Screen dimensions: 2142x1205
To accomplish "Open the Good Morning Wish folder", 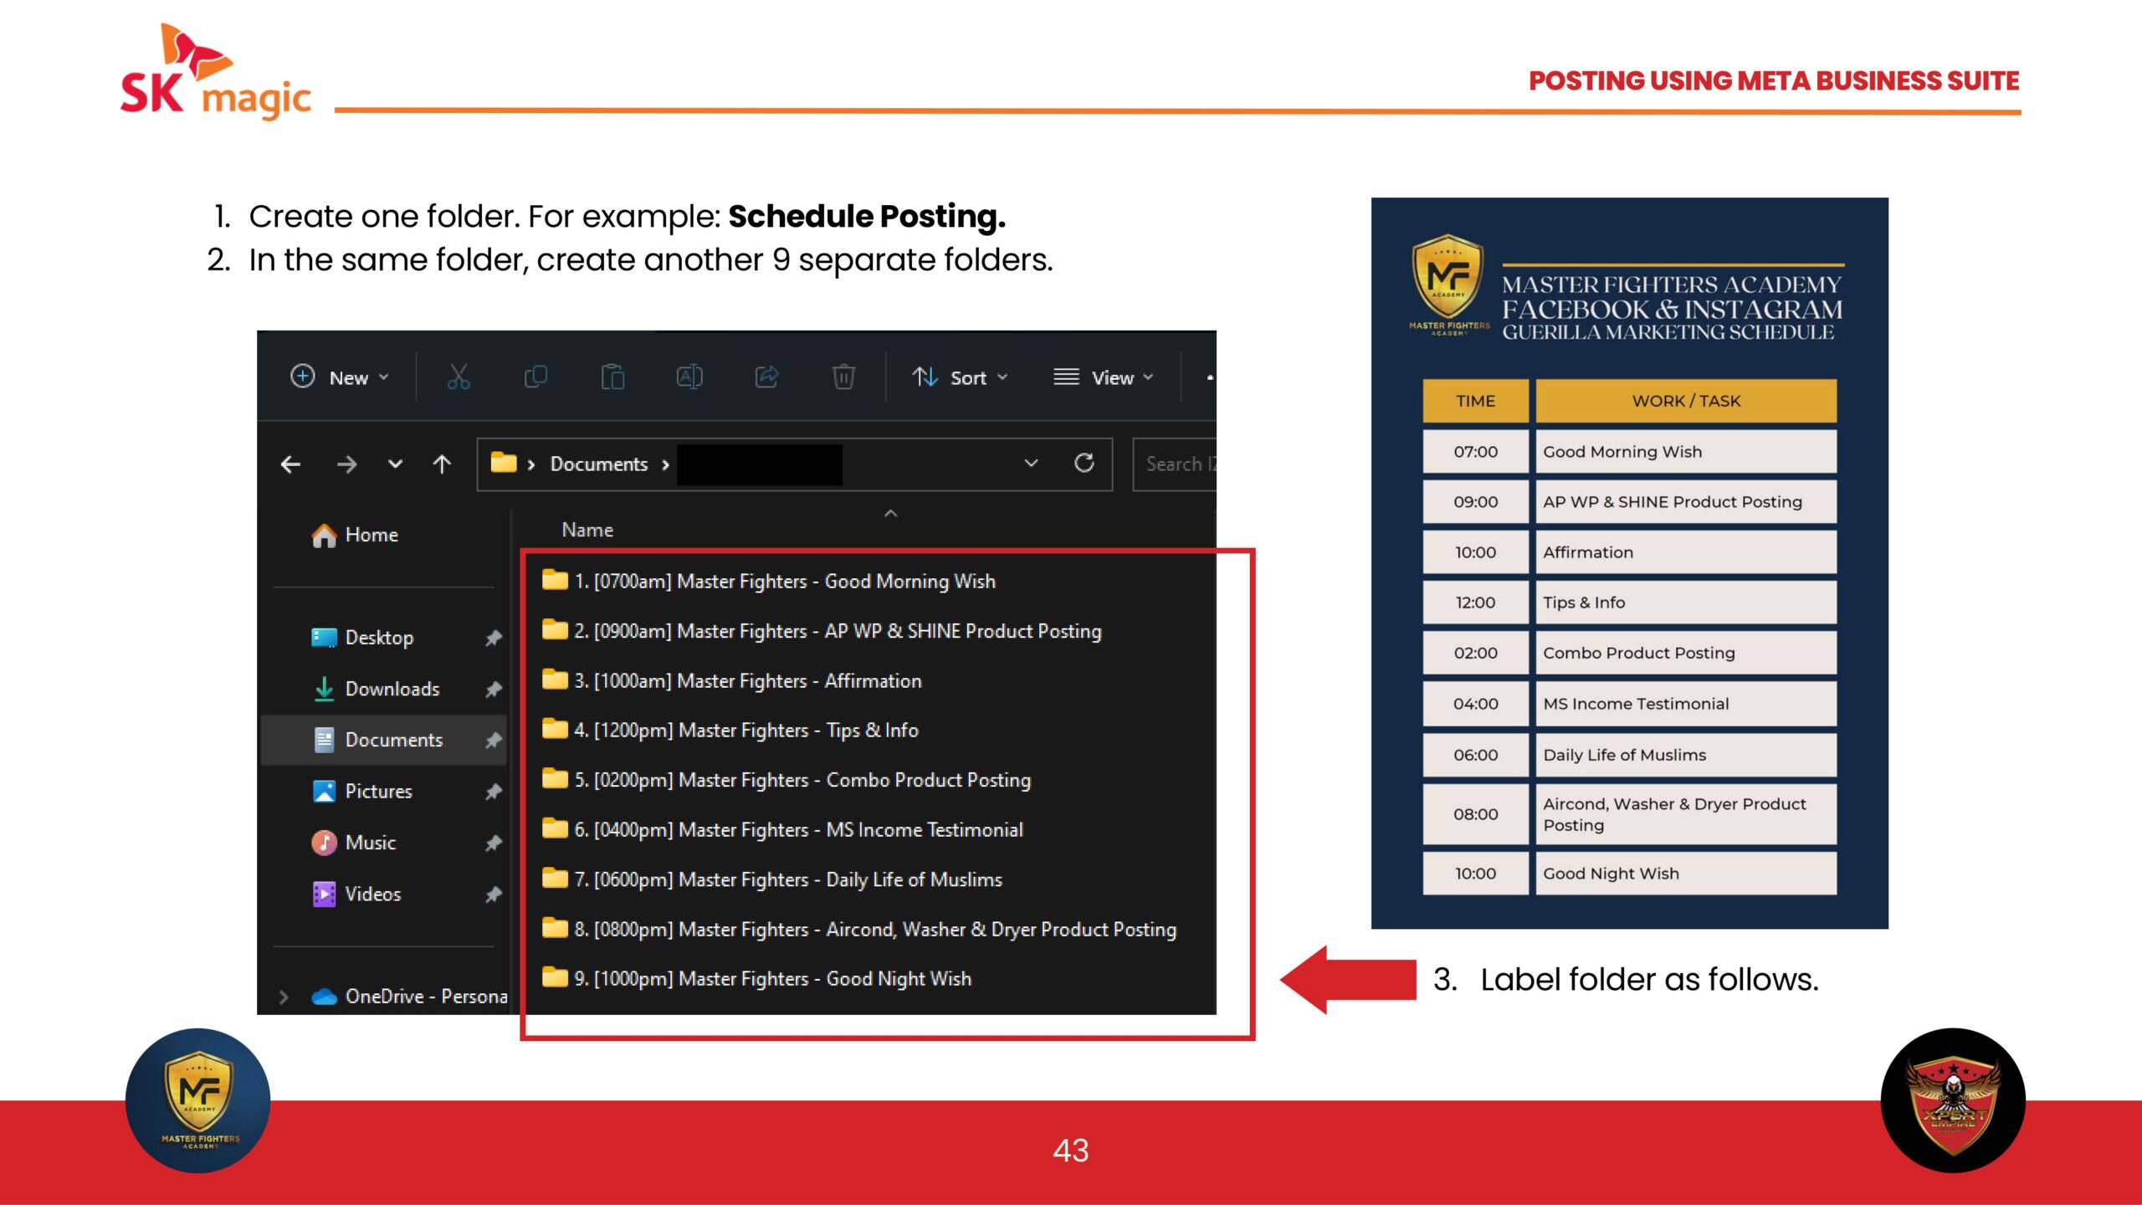I will click(x=784, y=581).
